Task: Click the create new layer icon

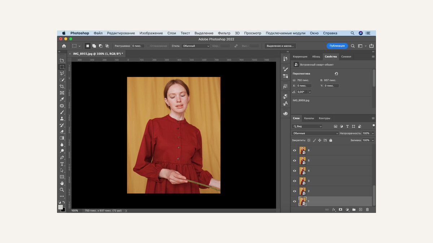Action: (360, 210)
